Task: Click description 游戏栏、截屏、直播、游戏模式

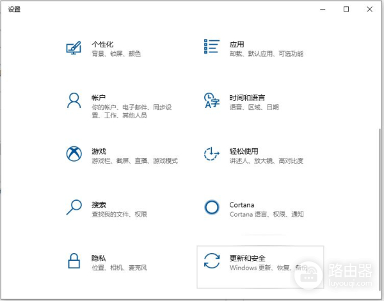Action: coord(134,160)
